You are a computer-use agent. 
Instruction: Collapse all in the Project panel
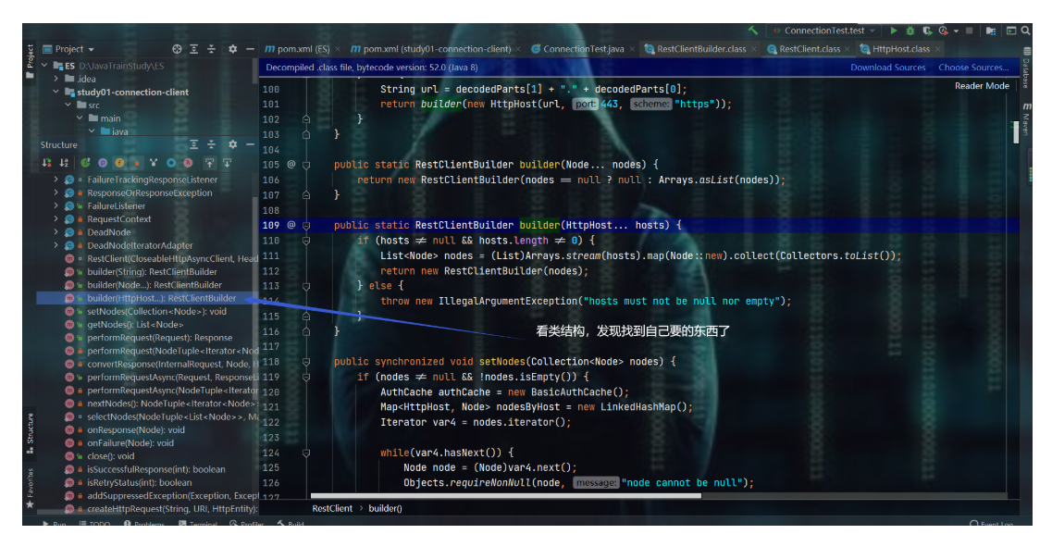pos(211,49)
